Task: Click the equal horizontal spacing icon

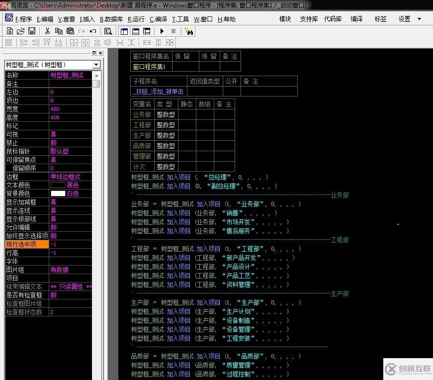Action: (x=120, y=43)
